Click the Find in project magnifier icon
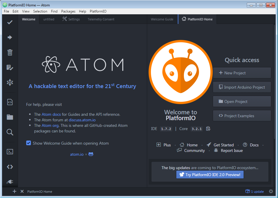The image size is (278, 198). click(10, 132)
